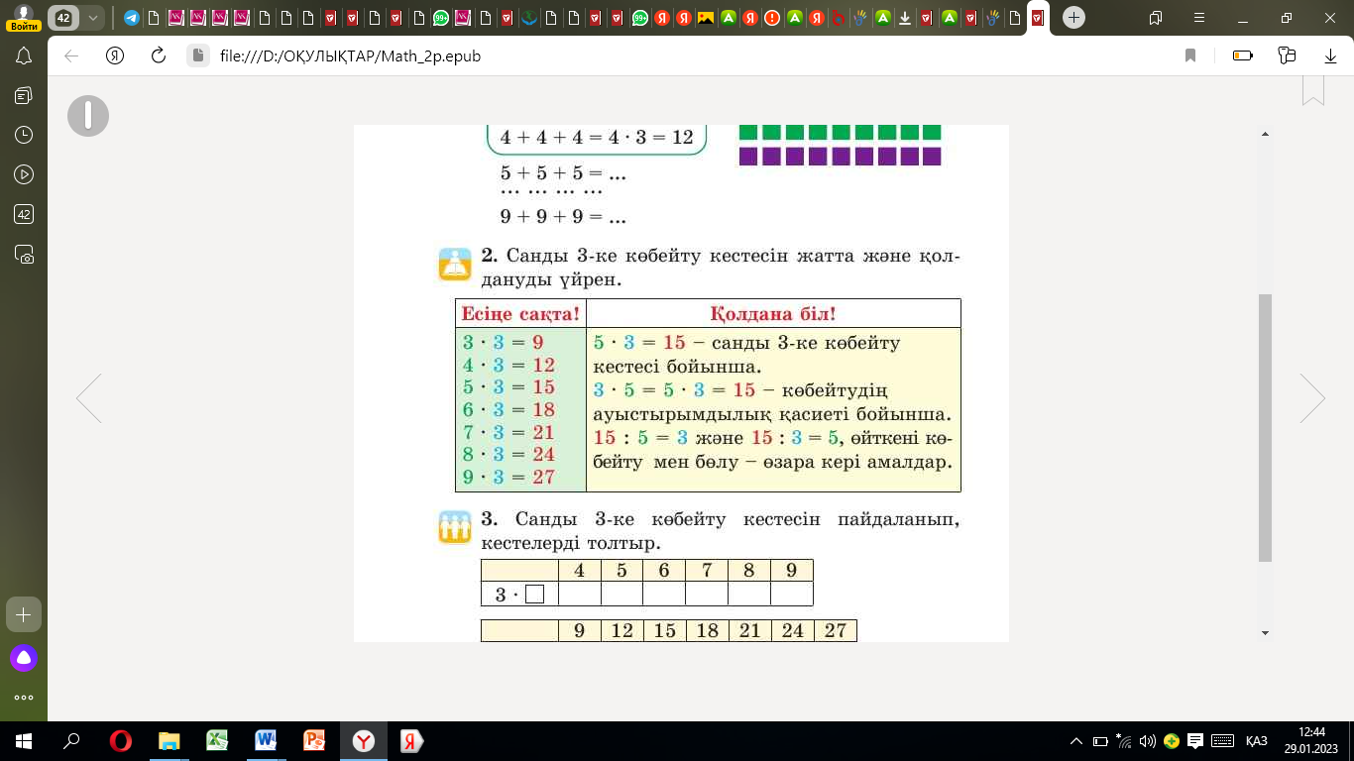The height and width of the screenshot is (761, 1354).
Task: Open the 42 tabs counter in tab bar
Action: 63,18
